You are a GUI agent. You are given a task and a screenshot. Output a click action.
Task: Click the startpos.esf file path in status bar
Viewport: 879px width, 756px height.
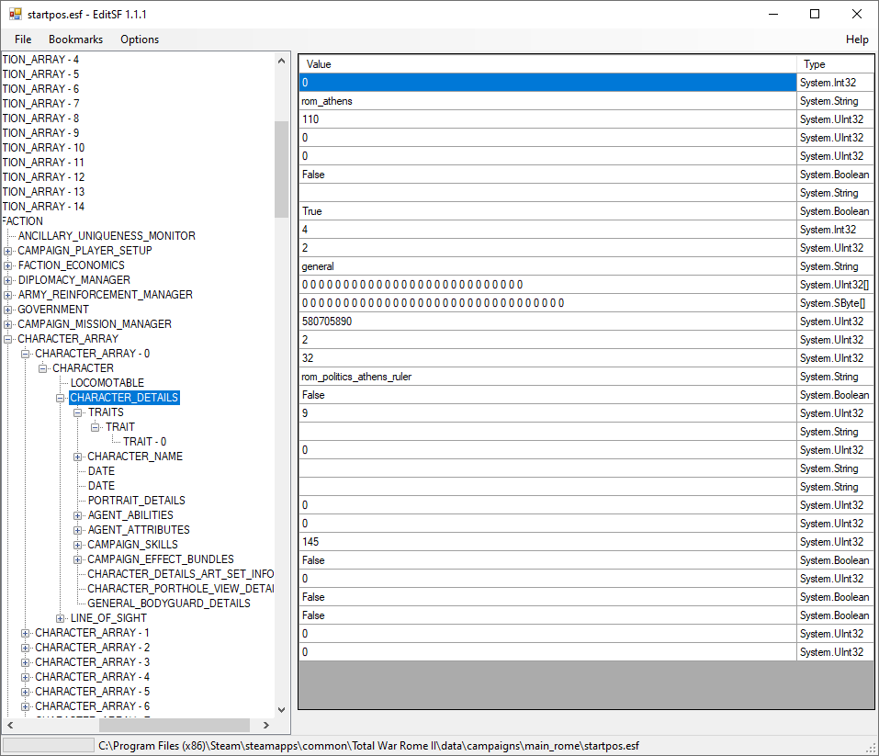(x=368, y=746)
